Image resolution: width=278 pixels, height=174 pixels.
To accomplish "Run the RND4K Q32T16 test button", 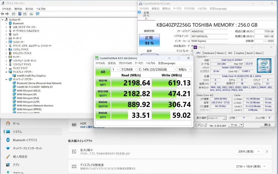I will click(x=103, y=104).
